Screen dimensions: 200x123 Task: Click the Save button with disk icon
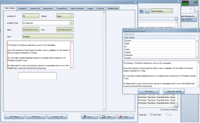coord(89,116)
